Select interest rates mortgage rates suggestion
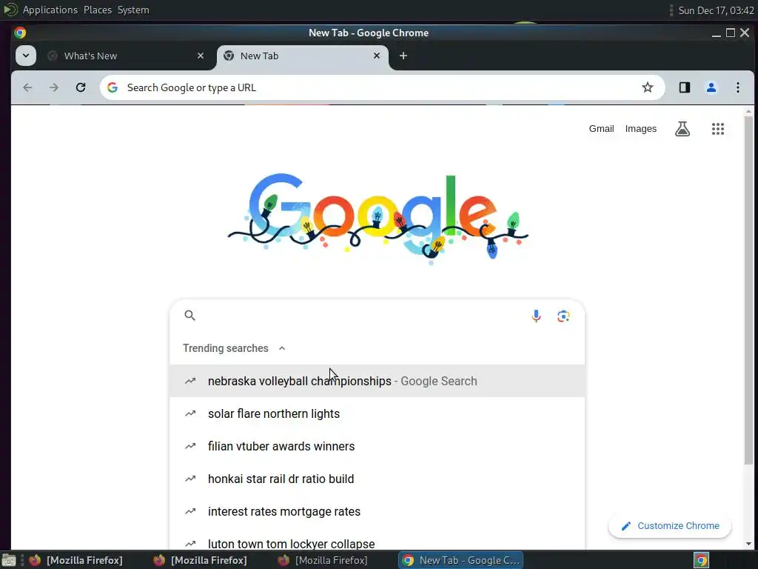758x569 pixels. [377, 511]
